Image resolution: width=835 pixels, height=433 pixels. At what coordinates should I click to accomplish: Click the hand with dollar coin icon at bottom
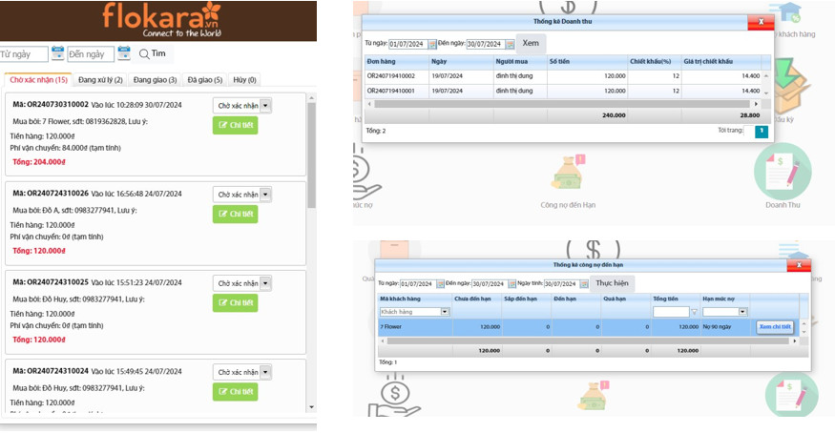coord(395,397)
